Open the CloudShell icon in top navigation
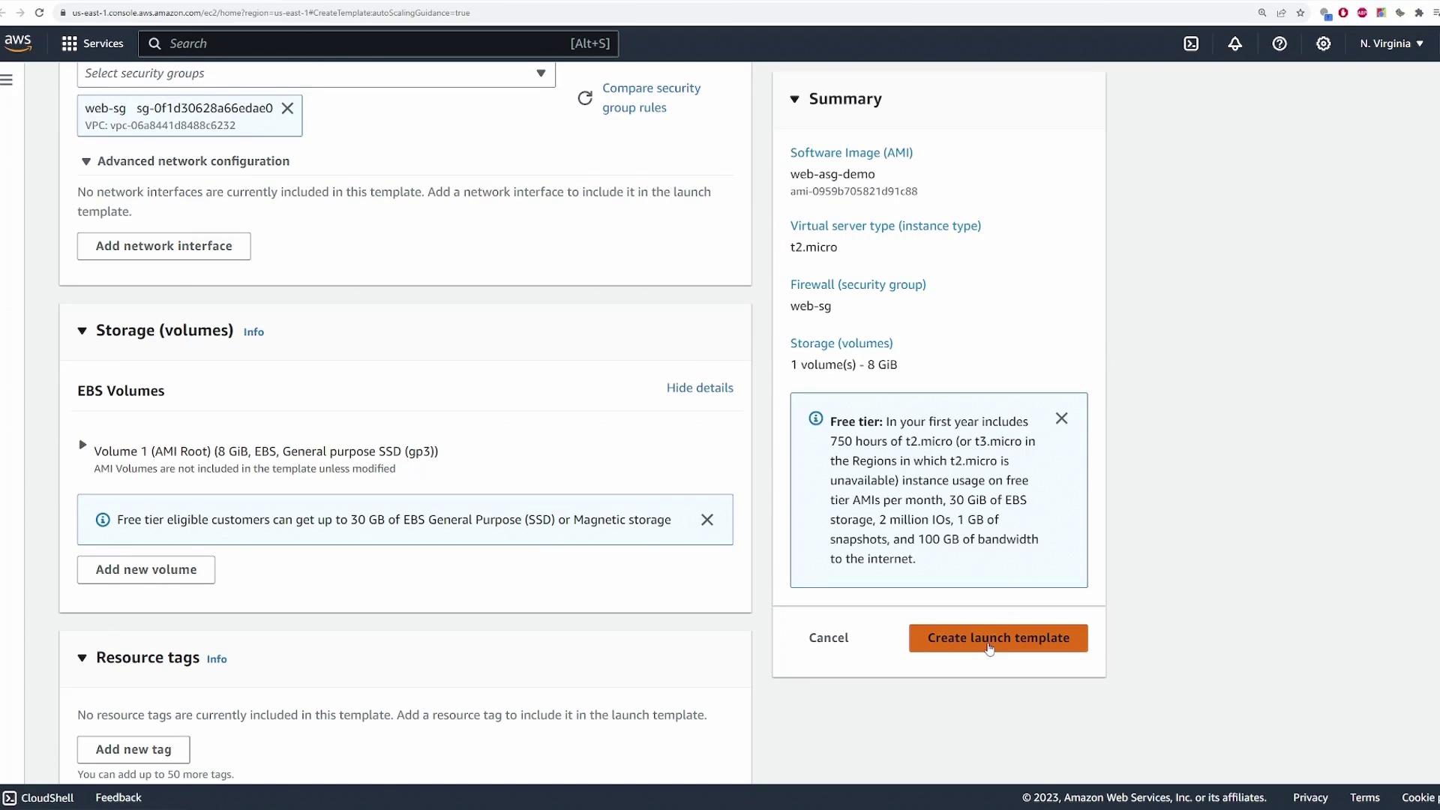1440x810 pixels. pyautogui.click(x=1191, y=43)
